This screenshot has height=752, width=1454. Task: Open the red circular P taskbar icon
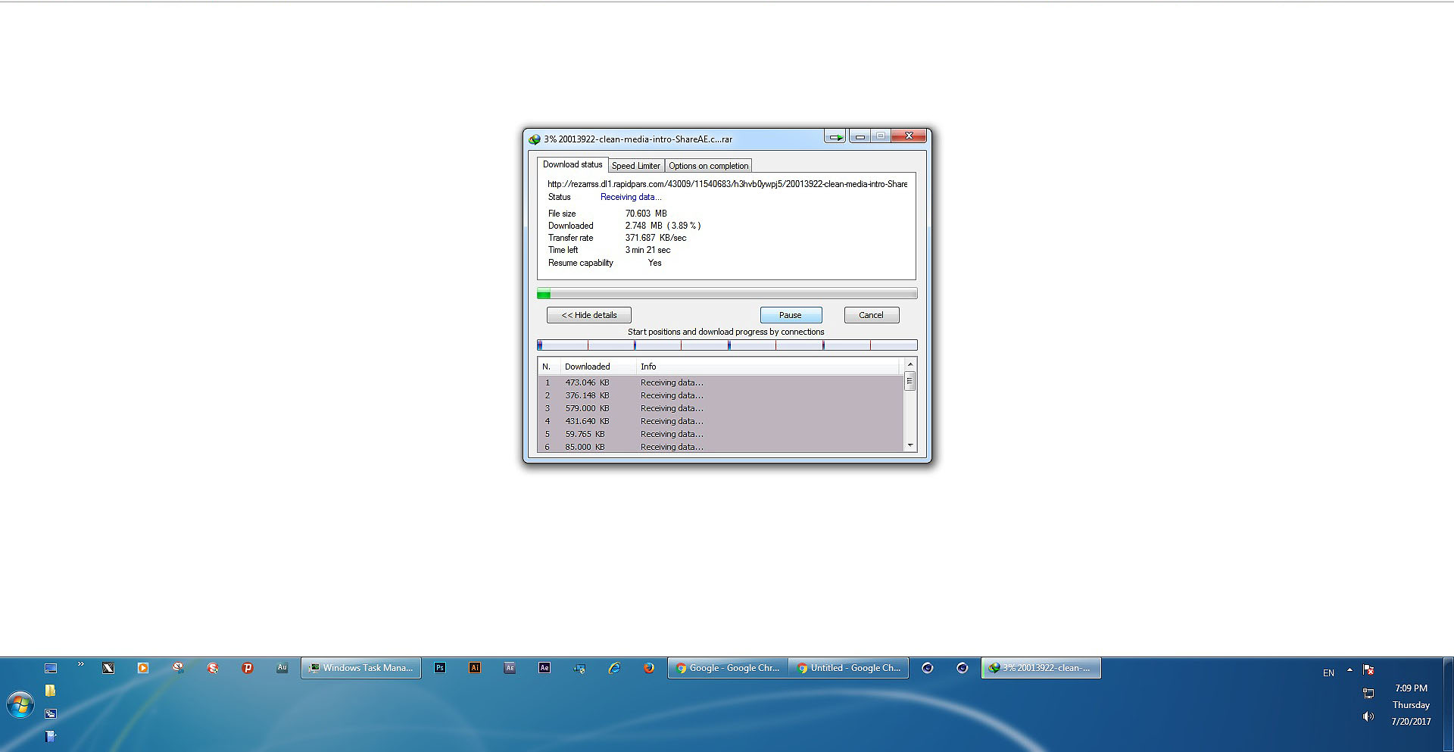(248, 668)
